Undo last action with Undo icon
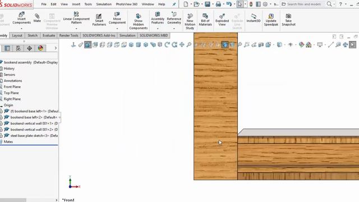 [229, 4]
